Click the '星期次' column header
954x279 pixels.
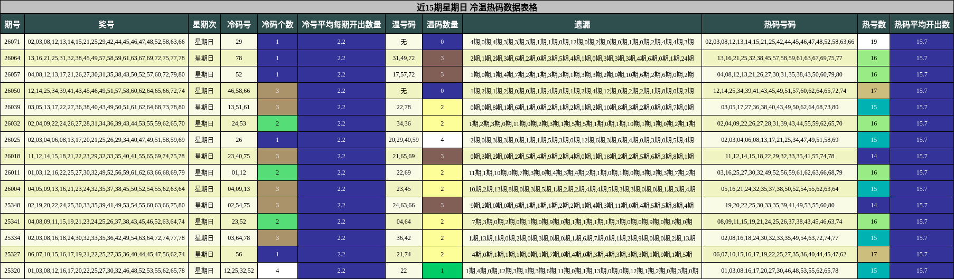pyautogui.click(x=204, y=24)
